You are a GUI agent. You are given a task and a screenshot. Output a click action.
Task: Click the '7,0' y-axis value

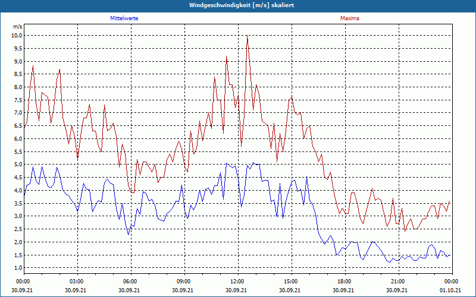point(18,113)
